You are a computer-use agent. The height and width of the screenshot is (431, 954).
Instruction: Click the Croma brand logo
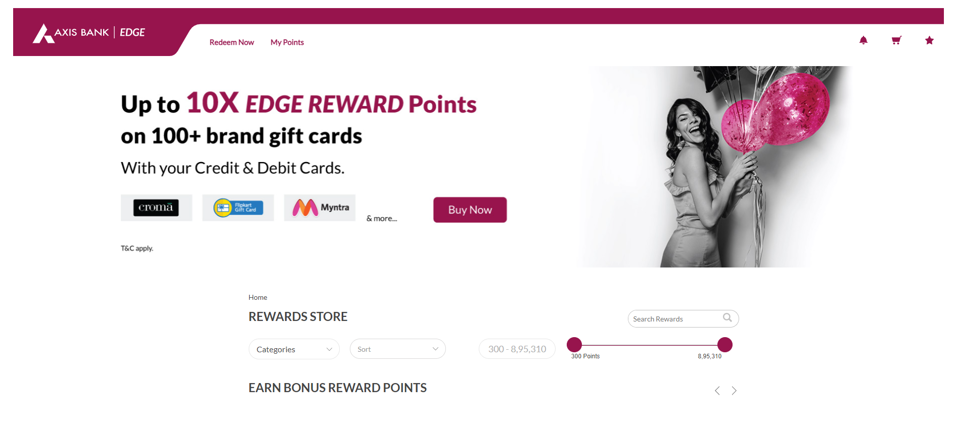pyautogui.click(x=156, y=208)
